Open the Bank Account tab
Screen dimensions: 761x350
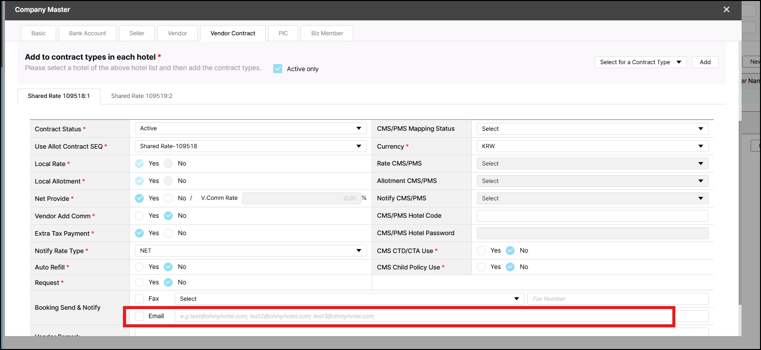tap(88, 33)
